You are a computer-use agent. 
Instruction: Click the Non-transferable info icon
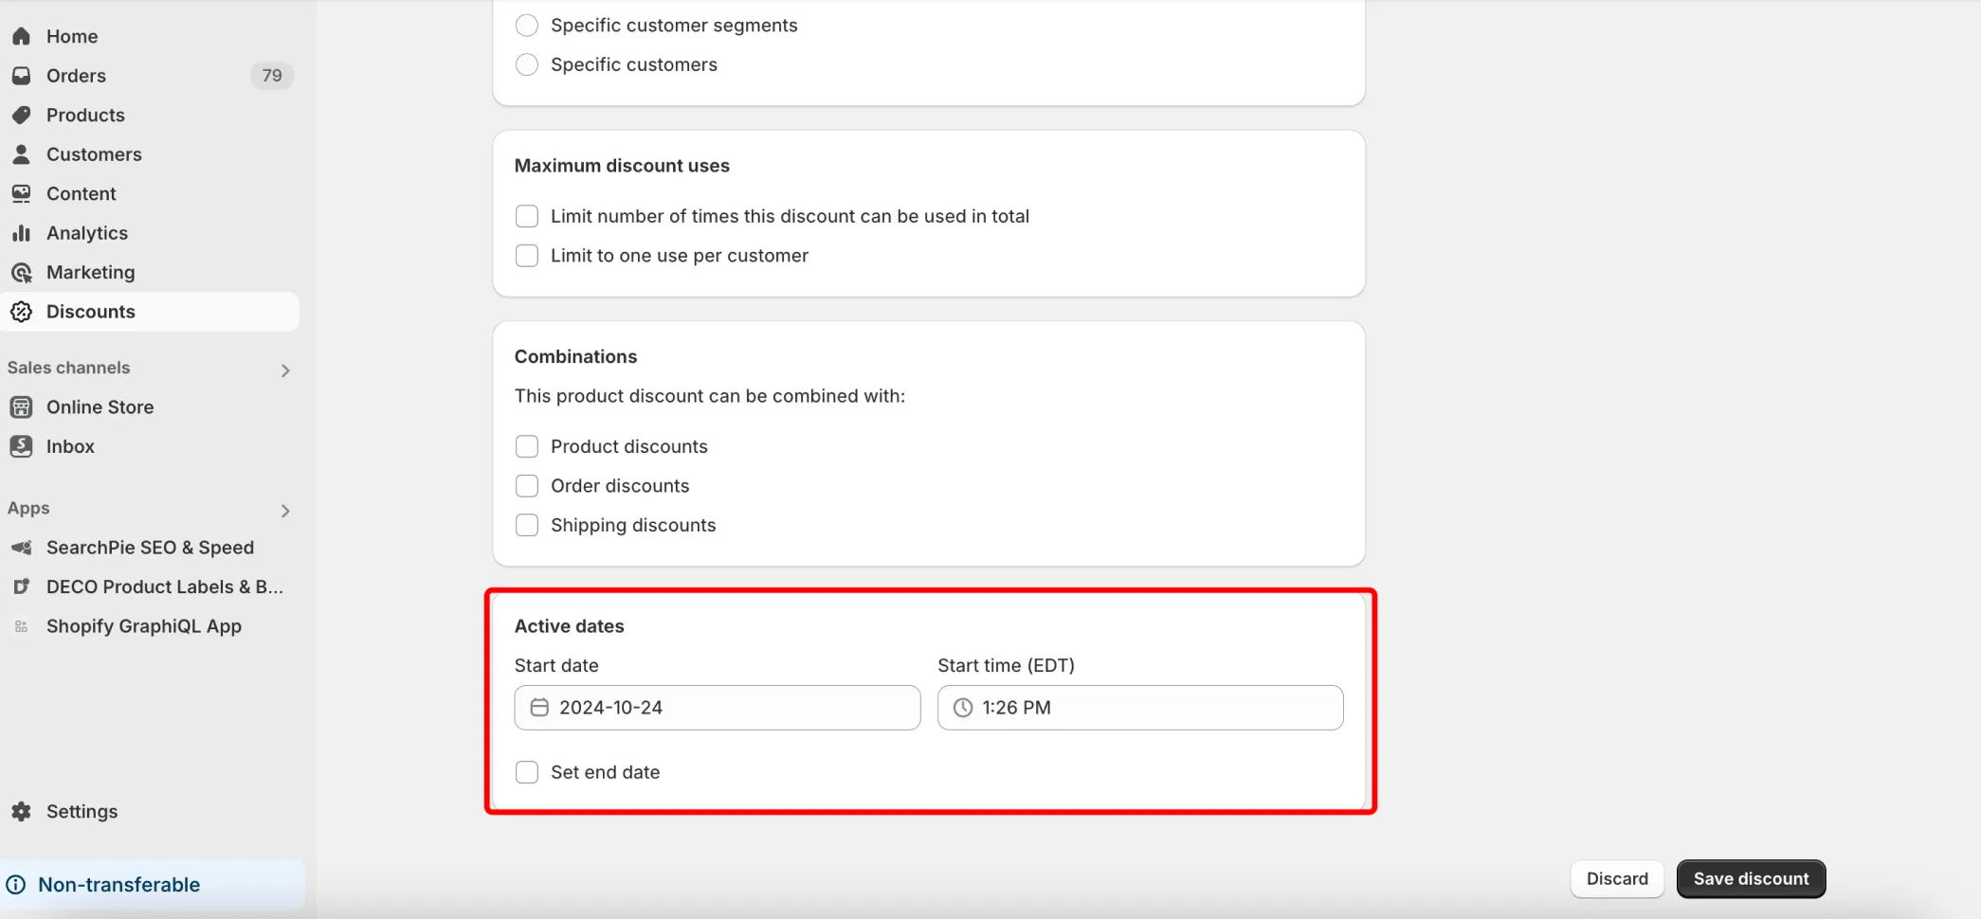(x=16, y=885)
